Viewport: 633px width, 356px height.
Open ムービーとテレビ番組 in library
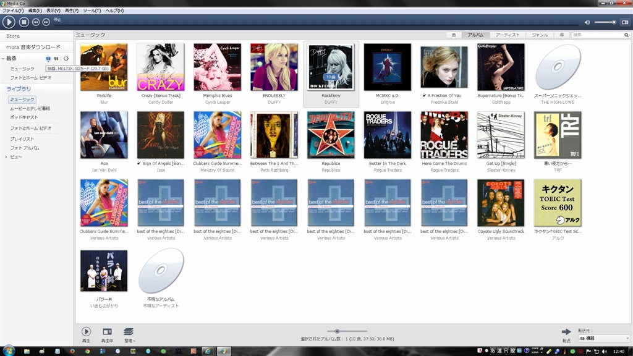click(30, 109)
